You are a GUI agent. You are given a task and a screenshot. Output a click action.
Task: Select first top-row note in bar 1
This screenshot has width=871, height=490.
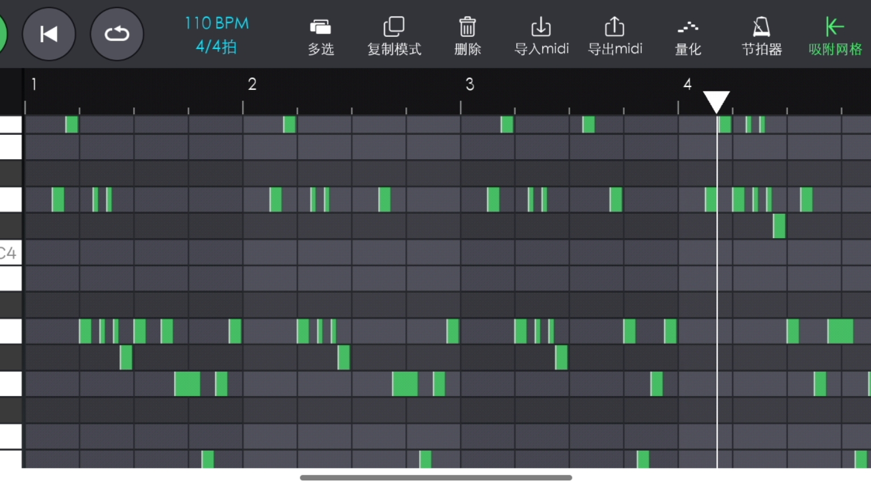coord(72,124)
